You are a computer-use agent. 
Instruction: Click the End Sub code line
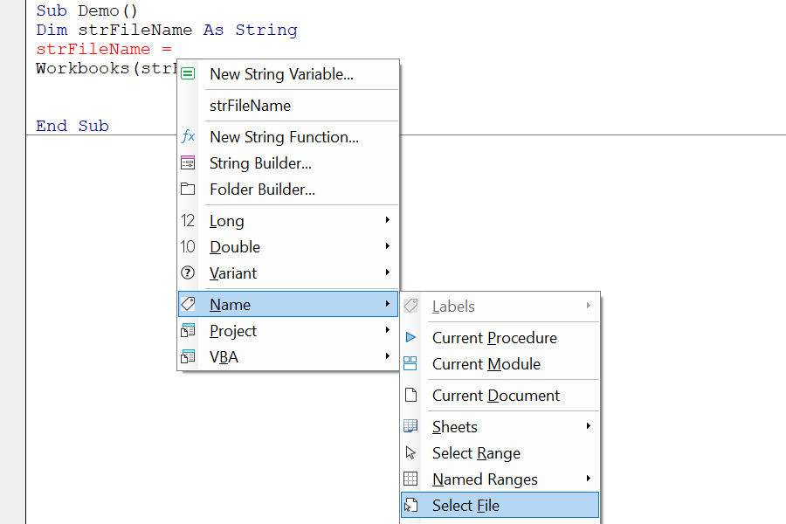pyautogui.click(x=72, y=126)
